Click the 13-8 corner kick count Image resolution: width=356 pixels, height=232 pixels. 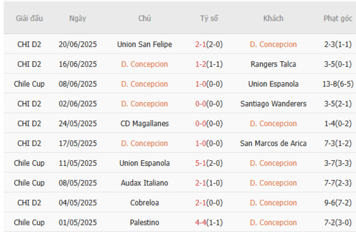point(330,84)
